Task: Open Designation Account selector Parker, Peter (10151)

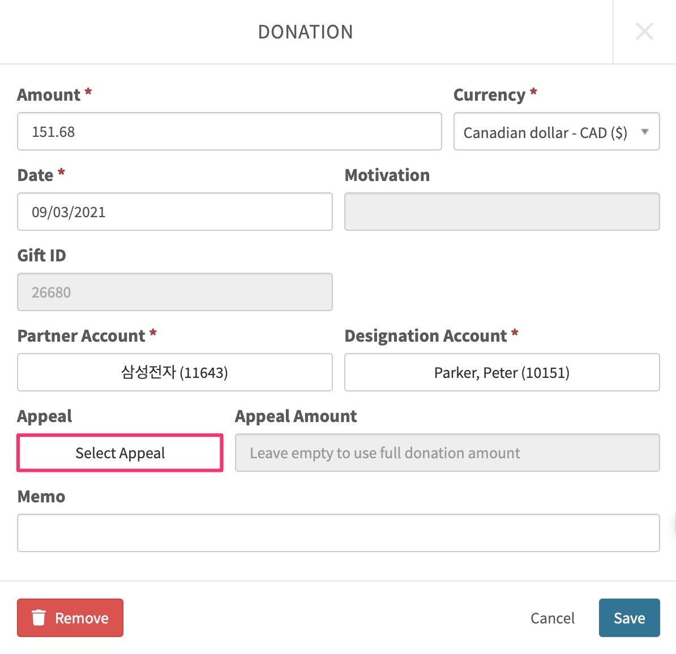Action: click(x=502, y=372)
